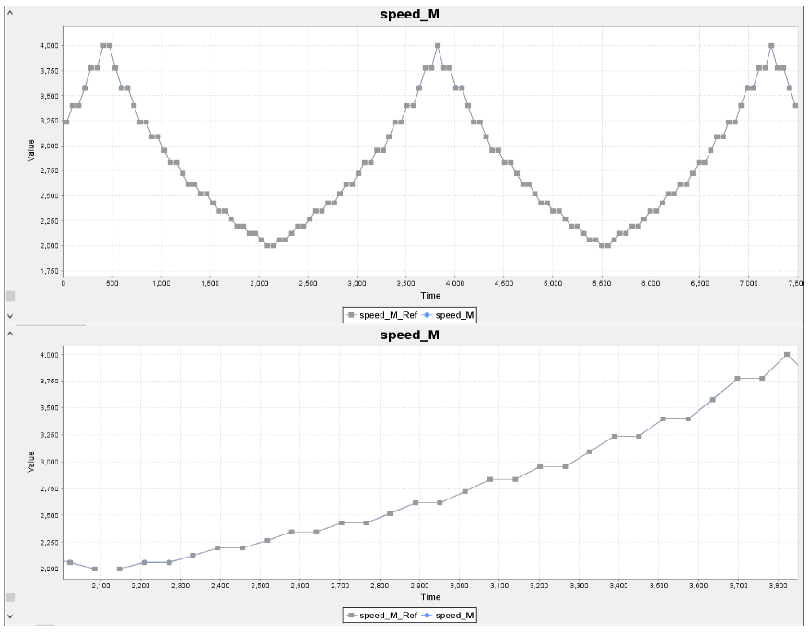Viewport: 809px width, 634px height.
Task: Click the down chevron below the top chart
Action: point(10,316)
